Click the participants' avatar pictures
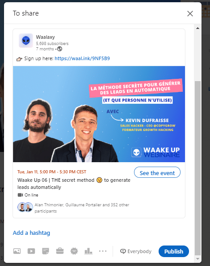This screenshot has width=210, height=266. pyautogui.click(x=25, y=207)
